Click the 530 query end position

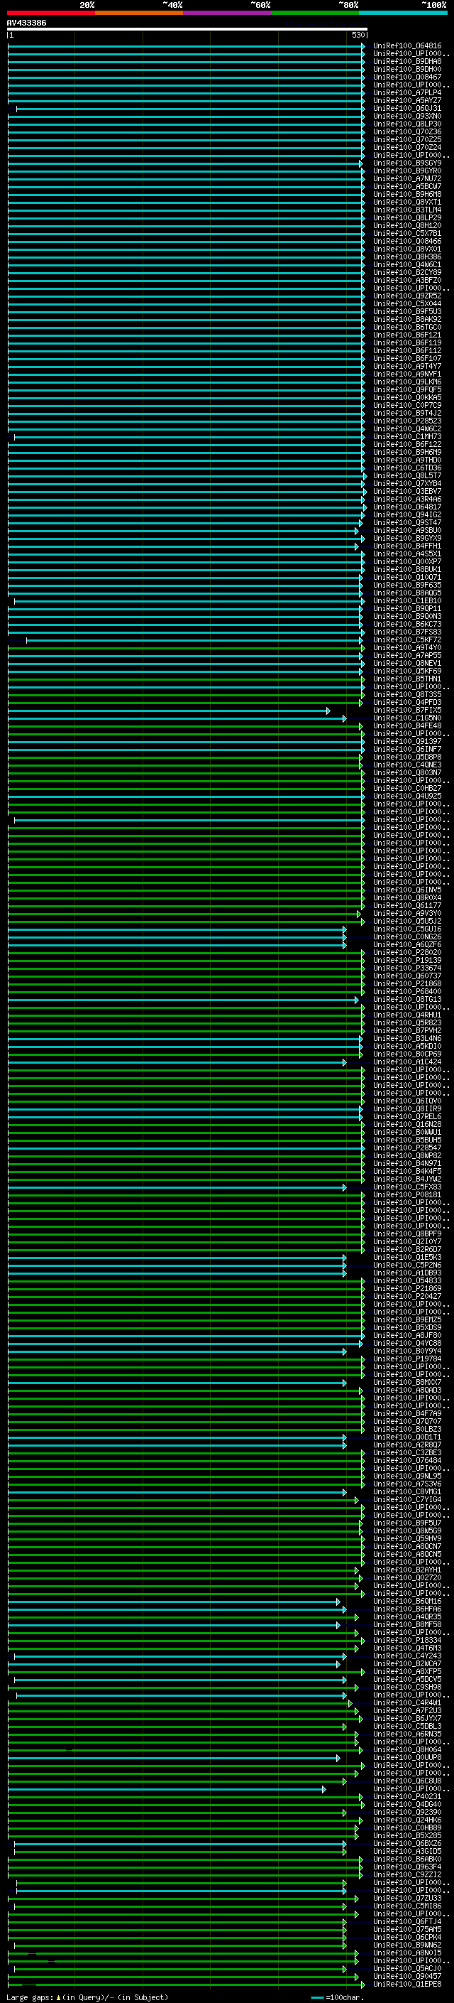pos(358,35)
